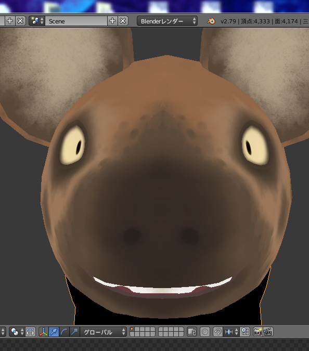Screen dimensions: 309x351
Task: Open the Blenderレンダー render engine dropdown
Action: 167,21
